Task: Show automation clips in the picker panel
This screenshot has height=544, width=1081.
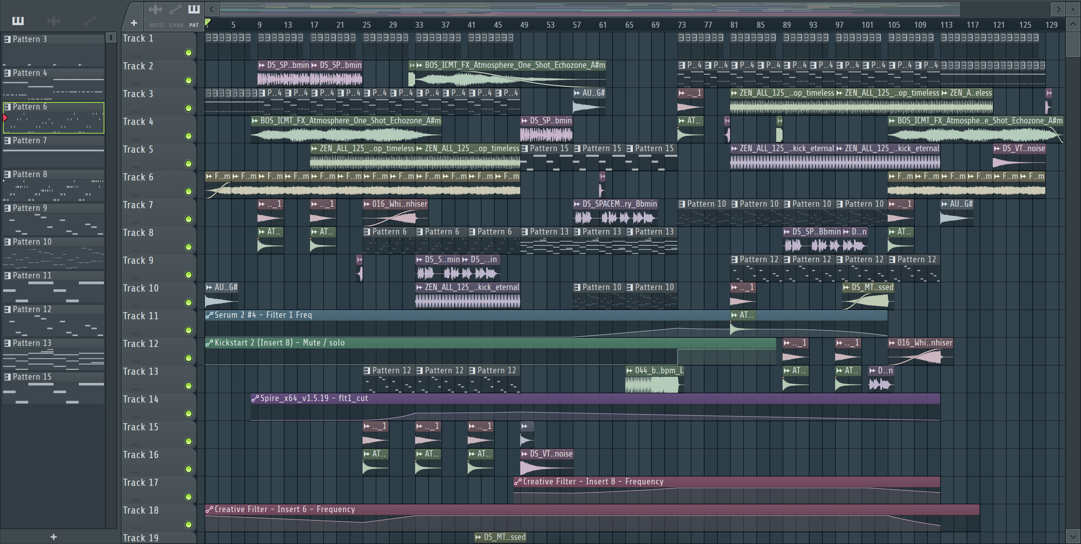Action: pyautogui.click(x=89, y=20)
